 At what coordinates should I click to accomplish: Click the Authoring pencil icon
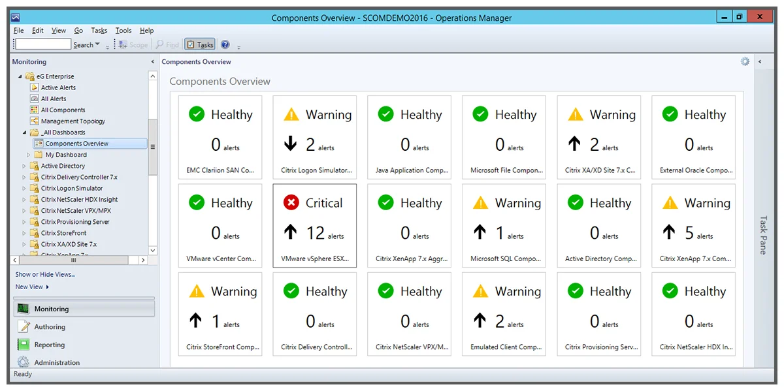coord(24,326)
